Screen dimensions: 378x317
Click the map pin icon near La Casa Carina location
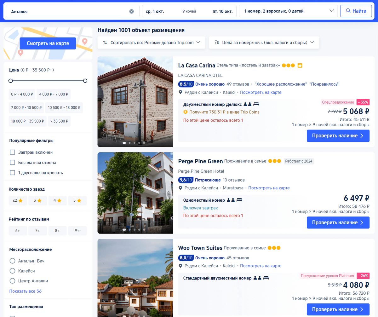coord(180,92)
